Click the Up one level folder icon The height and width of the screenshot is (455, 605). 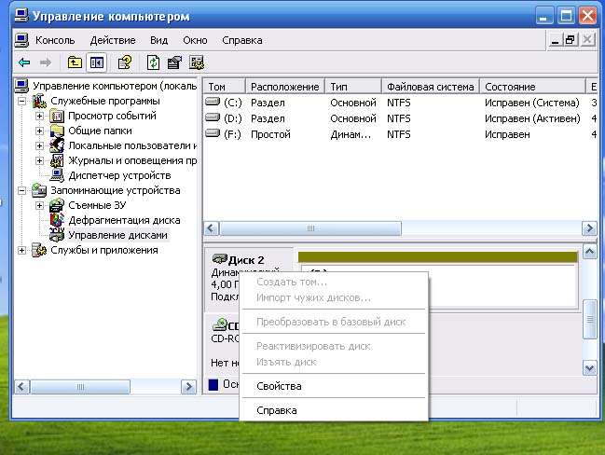[76, 62]
